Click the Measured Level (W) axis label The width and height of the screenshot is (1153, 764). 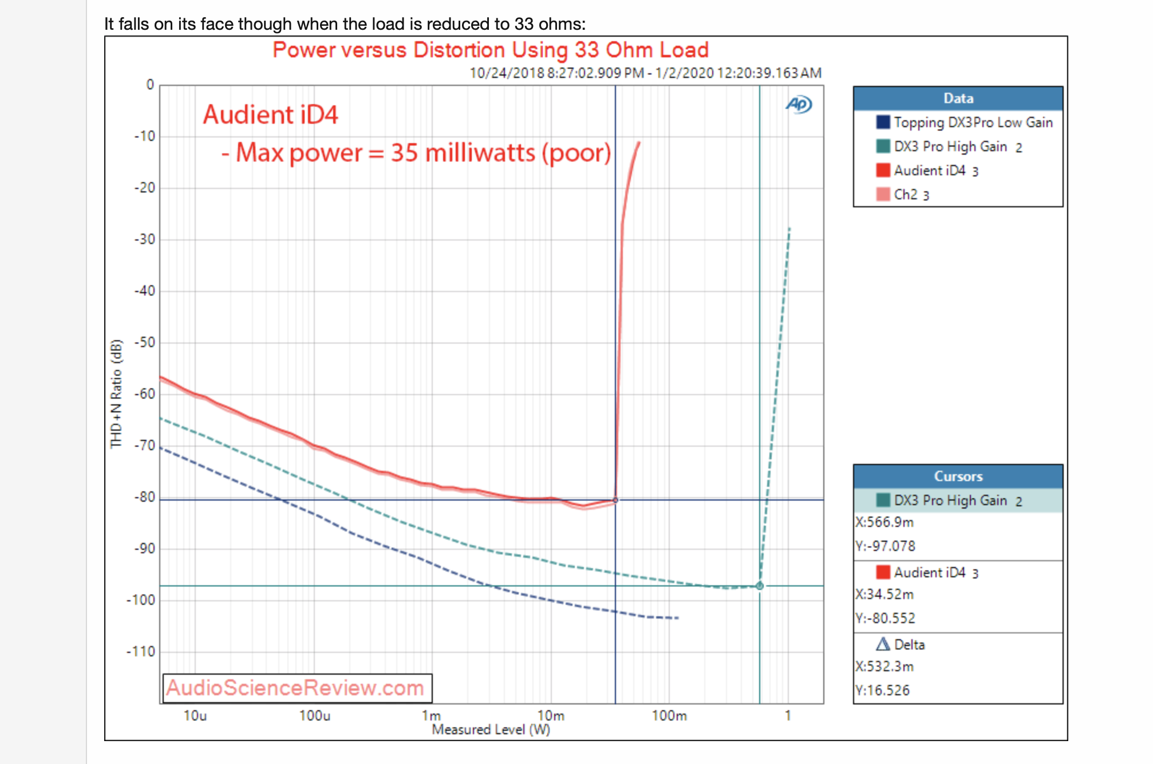pyautogui.click(x=491, y=730)
